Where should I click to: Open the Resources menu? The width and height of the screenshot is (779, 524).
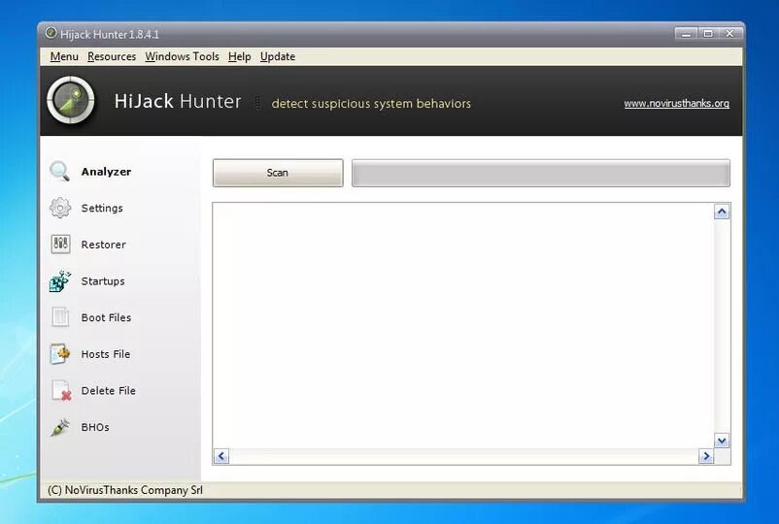(x=112, y=56)
